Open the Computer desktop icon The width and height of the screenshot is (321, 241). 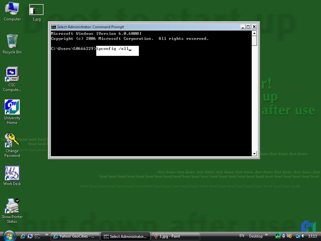[x=12, y=9]
